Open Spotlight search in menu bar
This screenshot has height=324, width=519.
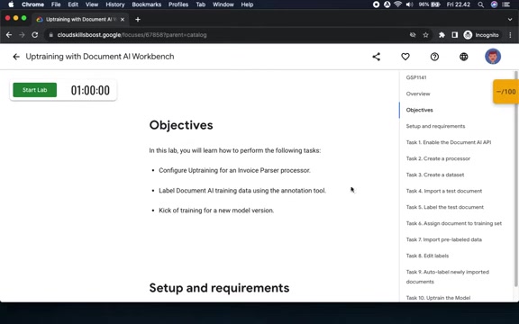[x=481, y=4]
